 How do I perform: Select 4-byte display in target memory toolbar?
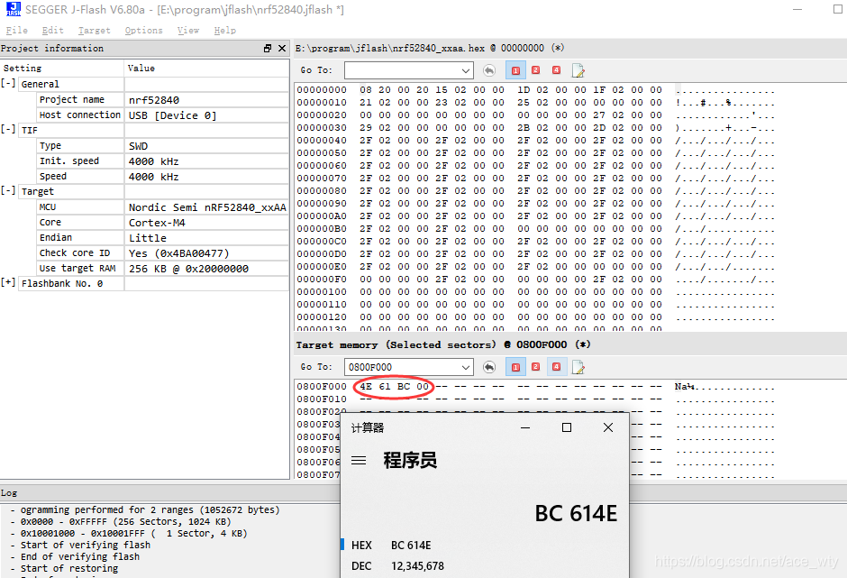(556, 367)
